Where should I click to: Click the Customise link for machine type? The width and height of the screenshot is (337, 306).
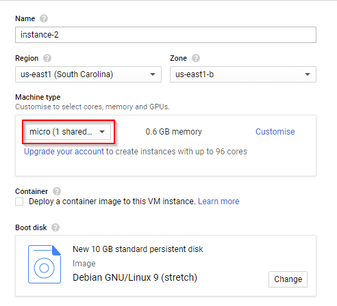point(275,132)
